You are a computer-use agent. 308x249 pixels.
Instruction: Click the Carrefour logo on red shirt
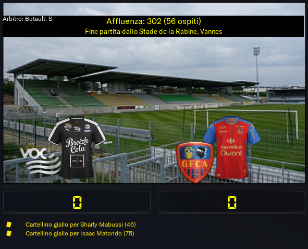pyautogui.click(x=231, y=141)
